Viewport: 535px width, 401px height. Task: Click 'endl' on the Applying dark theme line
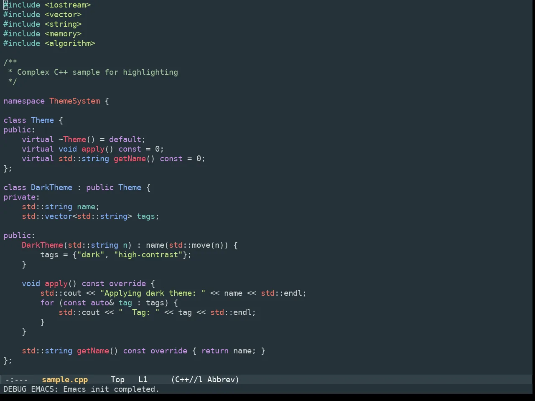pyautogui.click(x=293, y=293)
